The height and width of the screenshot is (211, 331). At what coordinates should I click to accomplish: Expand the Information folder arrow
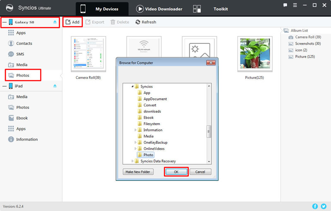click(x=135, y=130)
